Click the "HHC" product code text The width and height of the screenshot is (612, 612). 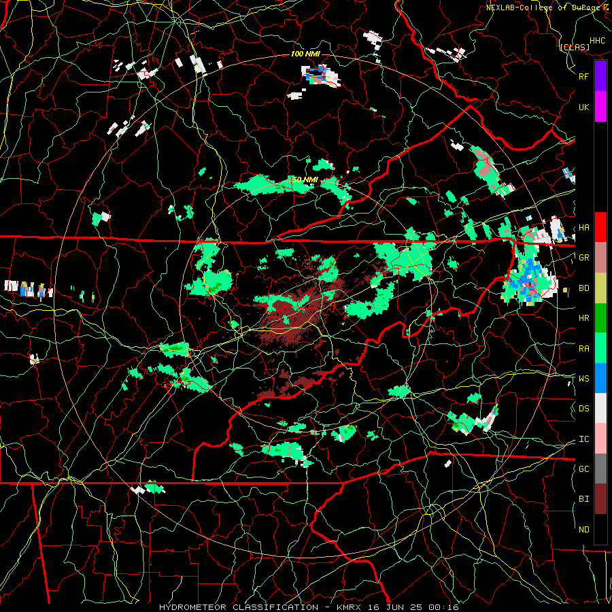(x=597, y=41)
